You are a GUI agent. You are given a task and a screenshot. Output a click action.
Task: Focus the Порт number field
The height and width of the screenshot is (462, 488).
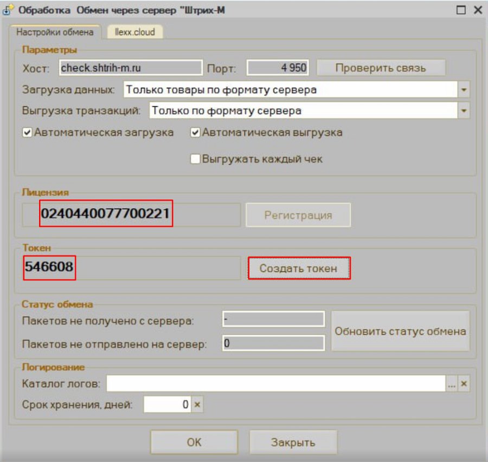(278, 68)
